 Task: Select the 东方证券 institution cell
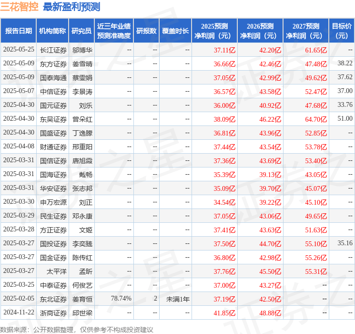(x=53, y=64)
